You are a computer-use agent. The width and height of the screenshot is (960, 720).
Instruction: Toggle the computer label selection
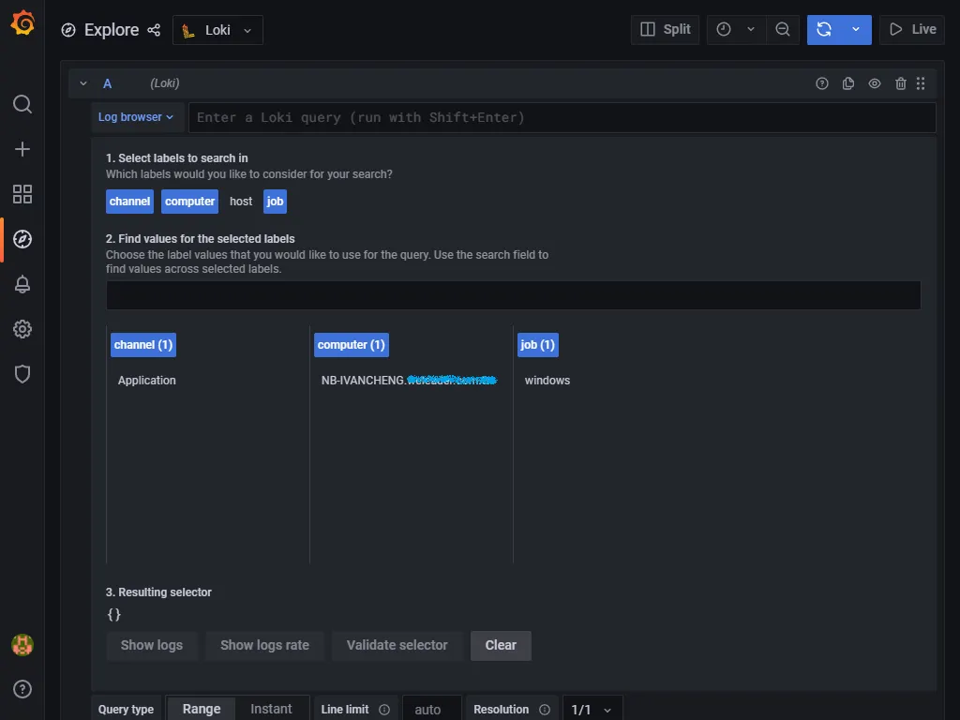click(189, 202)
